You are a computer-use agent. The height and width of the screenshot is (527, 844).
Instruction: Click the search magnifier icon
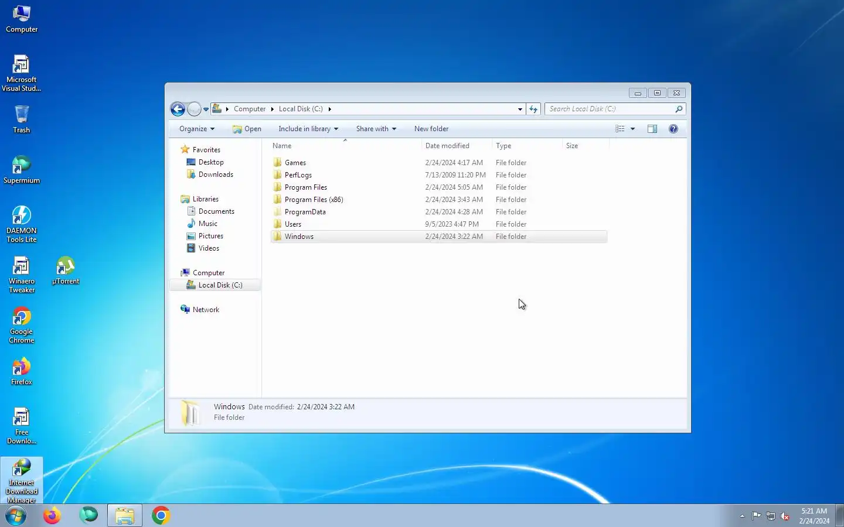click(x=679, y=109)
